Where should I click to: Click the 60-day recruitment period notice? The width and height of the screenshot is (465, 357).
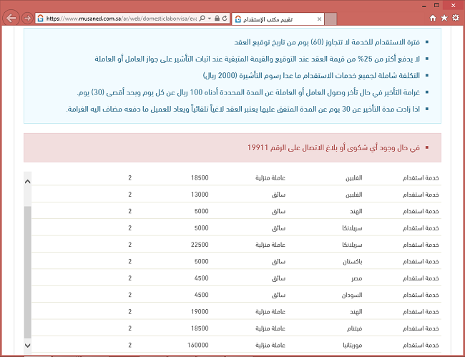pyautogui.click(x=327, y=42)
